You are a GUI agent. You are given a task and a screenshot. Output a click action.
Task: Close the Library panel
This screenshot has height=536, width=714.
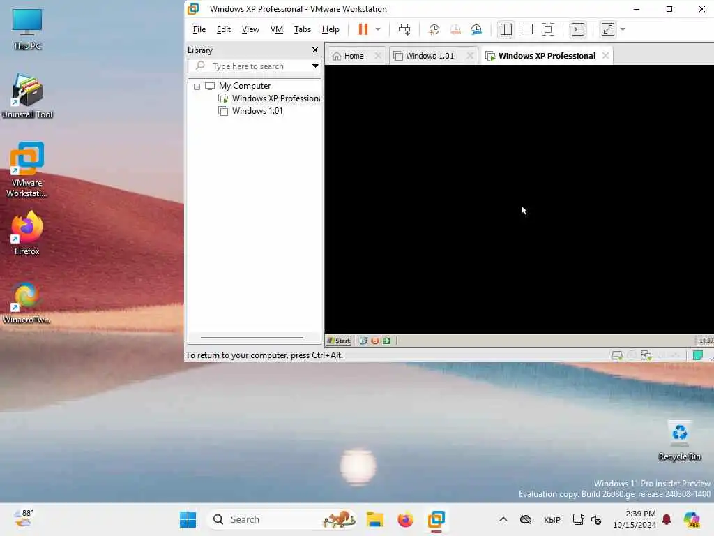tap(314, 50)
